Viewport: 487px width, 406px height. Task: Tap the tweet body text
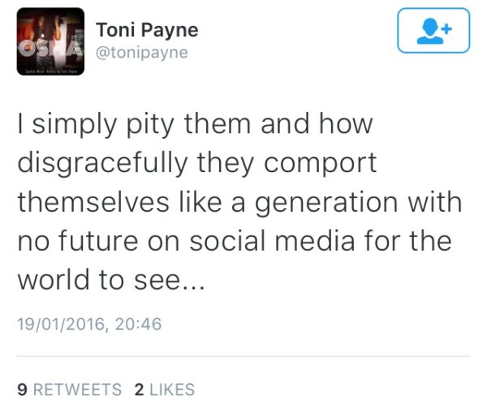(239, 202)
